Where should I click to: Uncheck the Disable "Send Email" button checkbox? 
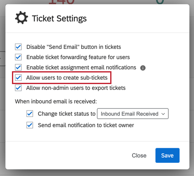[x=18, y=47]
